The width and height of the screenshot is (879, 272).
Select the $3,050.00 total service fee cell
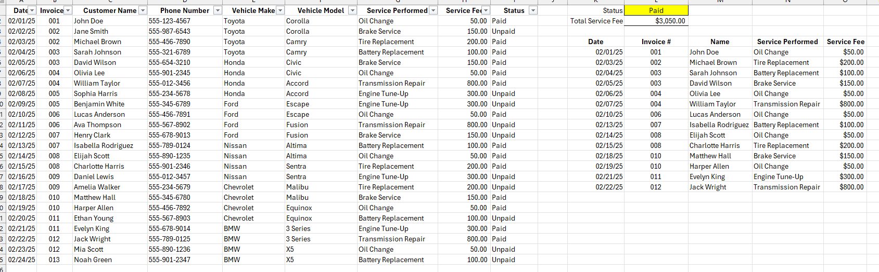click(656, 21)
